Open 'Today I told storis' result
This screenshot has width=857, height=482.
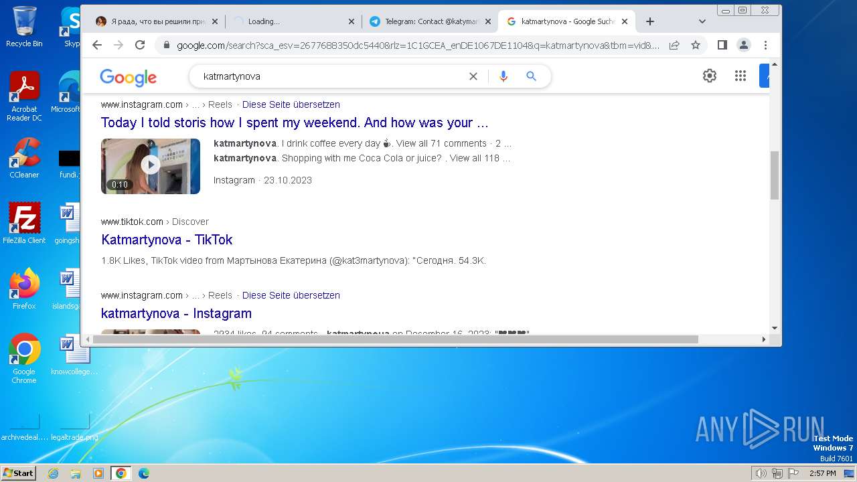coord(295,123)
